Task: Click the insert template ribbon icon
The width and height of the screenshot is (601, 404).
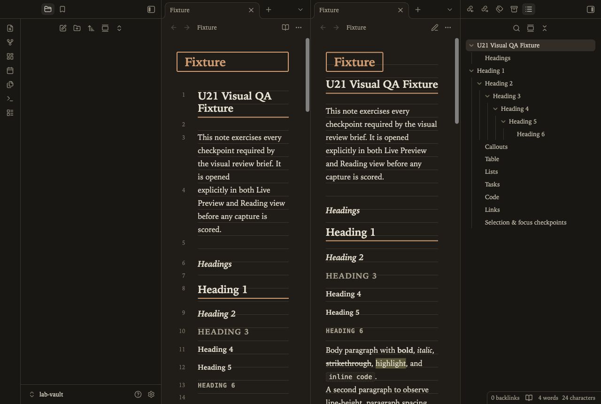Action: (x=10, y=85)
